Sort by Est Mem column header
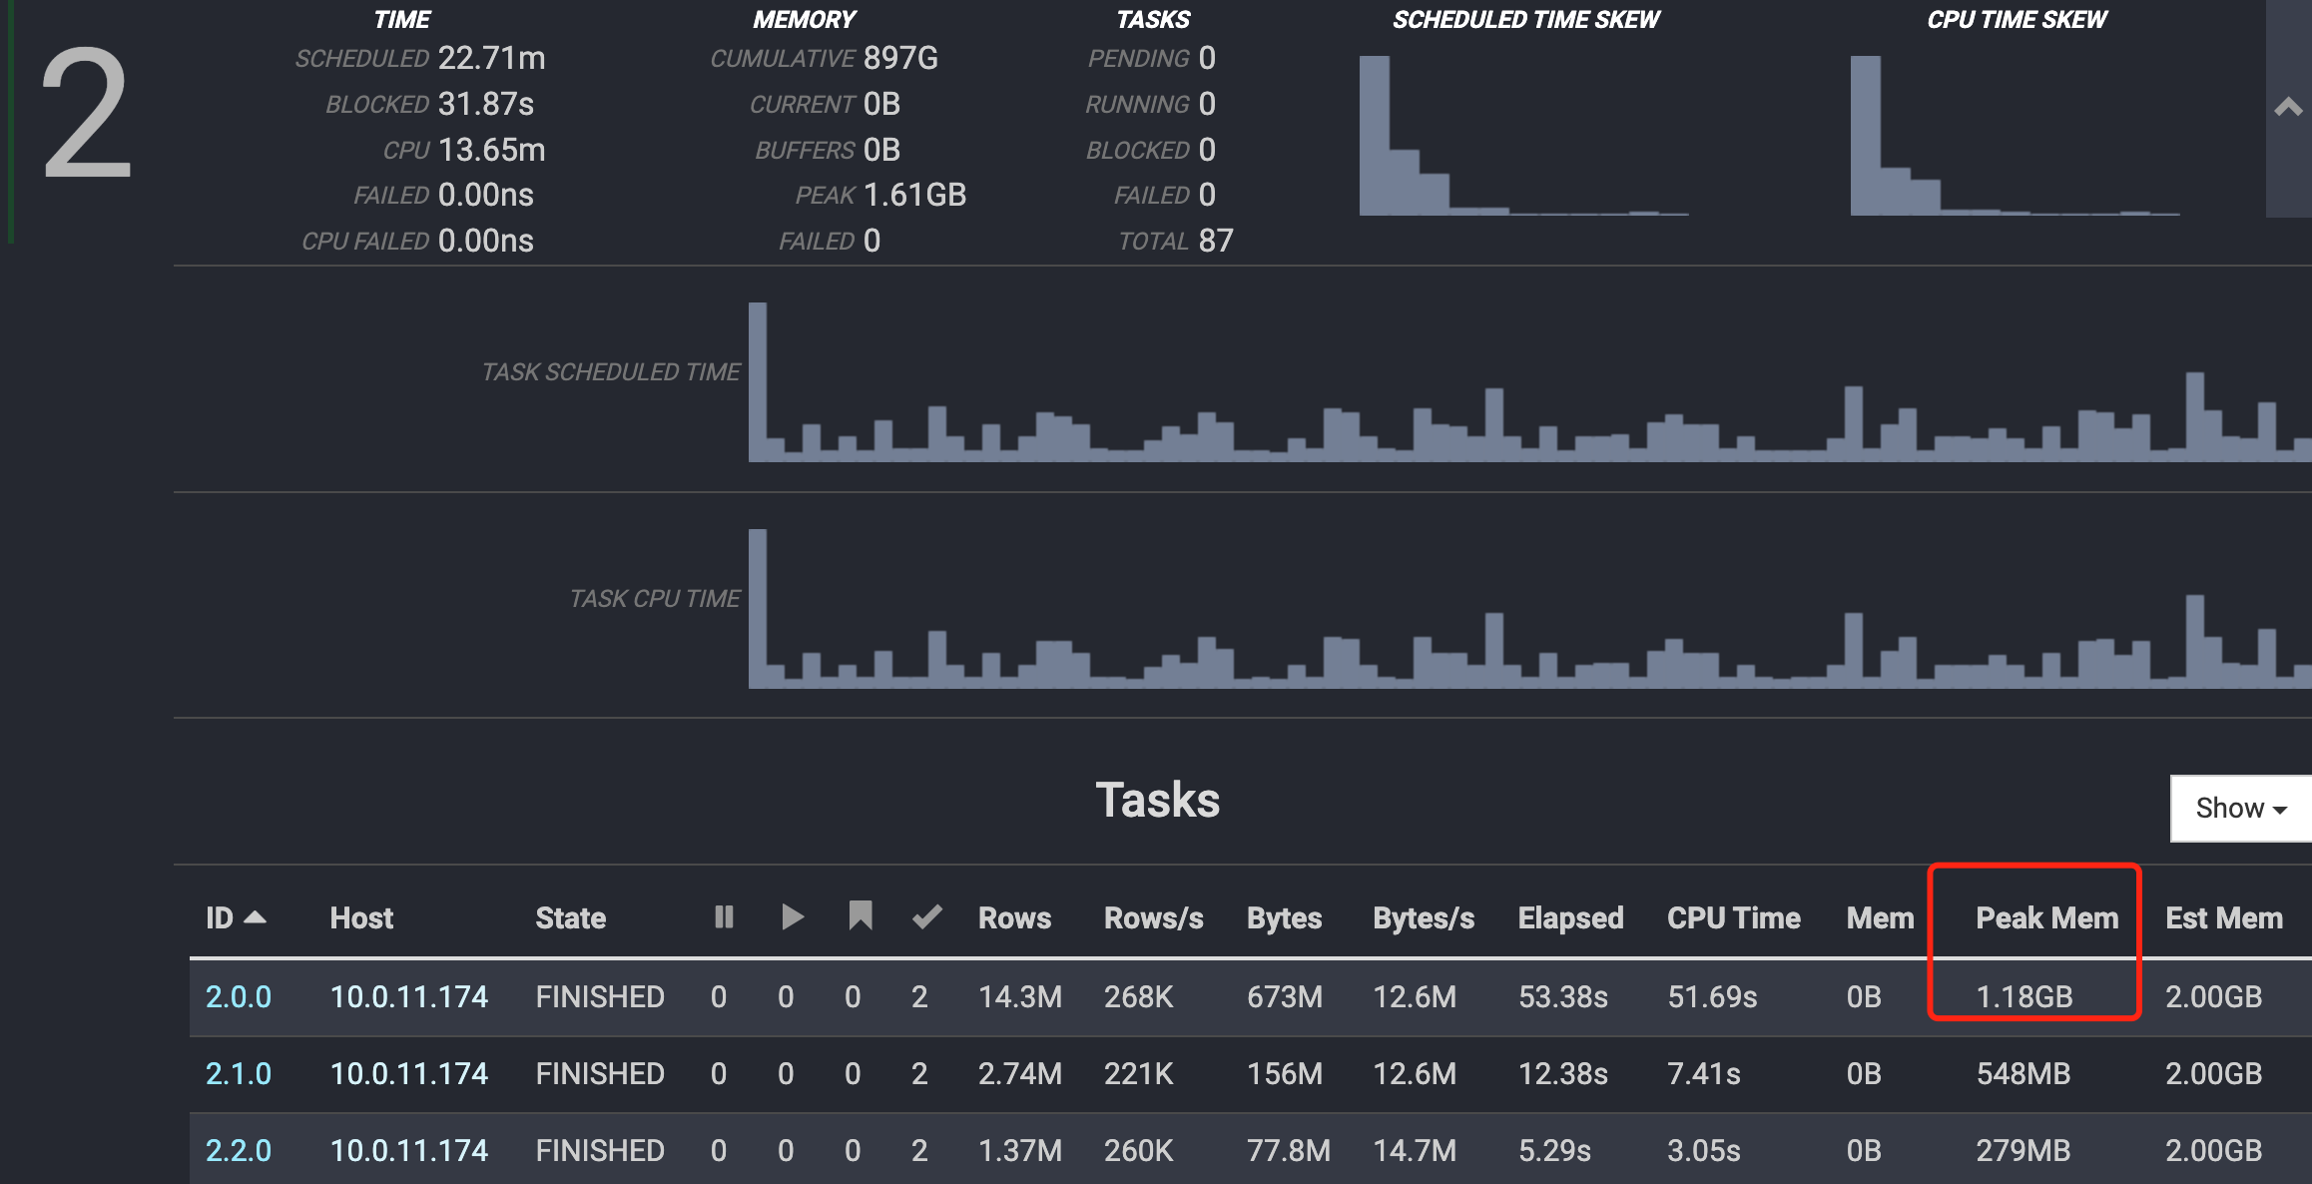Image resolution: width=2312 pixels, height=1184 pixels. coord(2223,917)
